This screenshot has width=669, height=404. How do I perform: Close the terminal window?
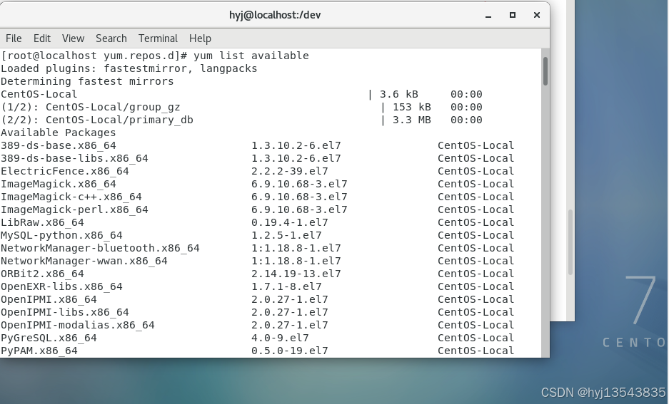click(537, 15)
